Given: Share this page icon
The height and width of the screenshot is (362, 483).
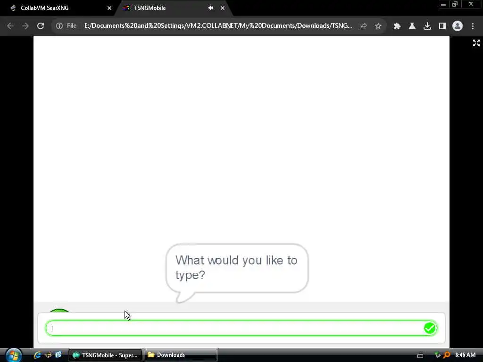Looking at the screenshot, I should click(363, 26).
